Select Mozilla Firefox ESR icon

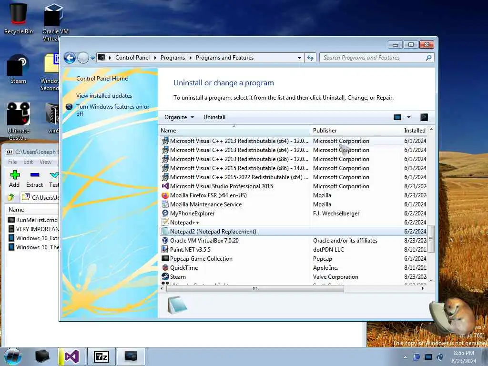pos(165,195)
